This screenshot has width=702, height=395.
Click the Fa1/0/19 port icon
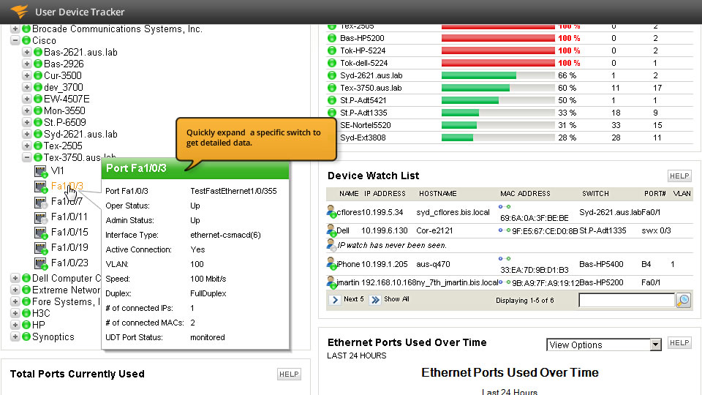pyautogui.click(x=41, y=248)
